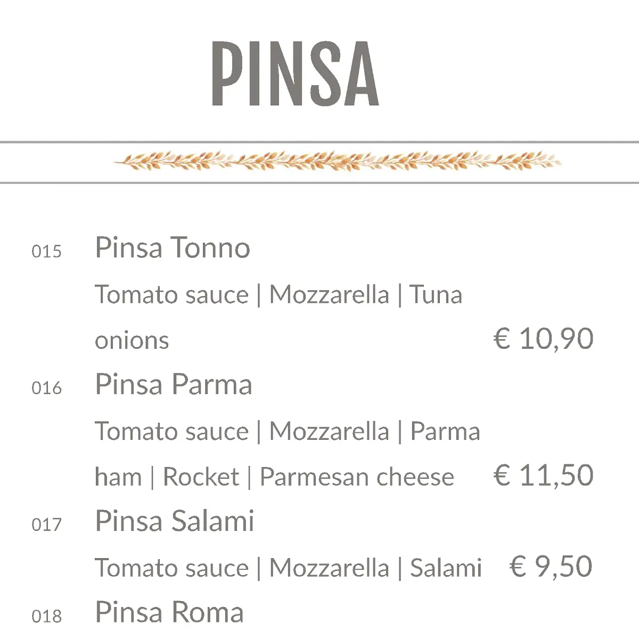Click menu item number 017
Screen dimensions: 639x639
click(47, 525)
